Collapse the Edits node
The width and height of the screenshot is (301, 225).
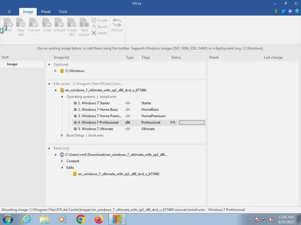point(62,168)
